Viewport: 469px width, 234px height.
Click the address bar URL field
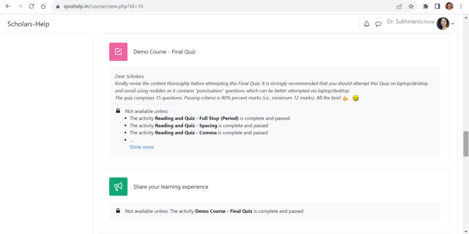195,6
